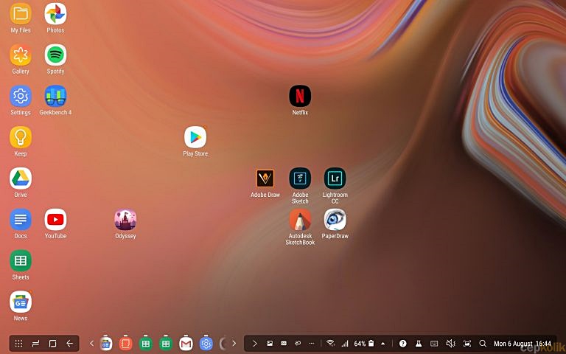The width and height of the screenshot is (566, 354).
Task: Show previous running apps with left chevron
Action: pos(91,344)
